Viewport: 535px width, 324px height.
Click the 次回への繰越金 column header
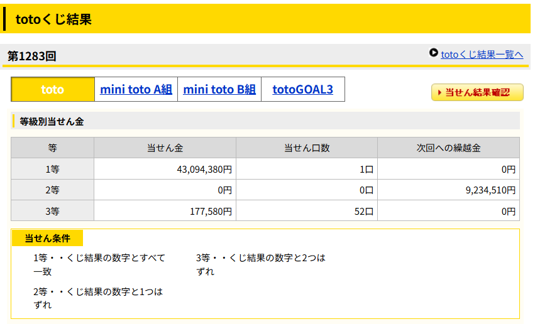tap(448, 148)
